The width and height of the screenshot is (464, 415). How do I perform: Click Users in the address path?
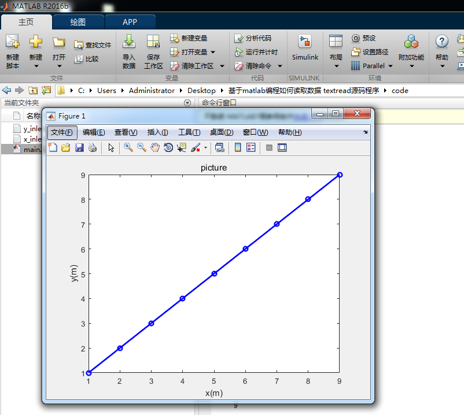coord(106,90)
